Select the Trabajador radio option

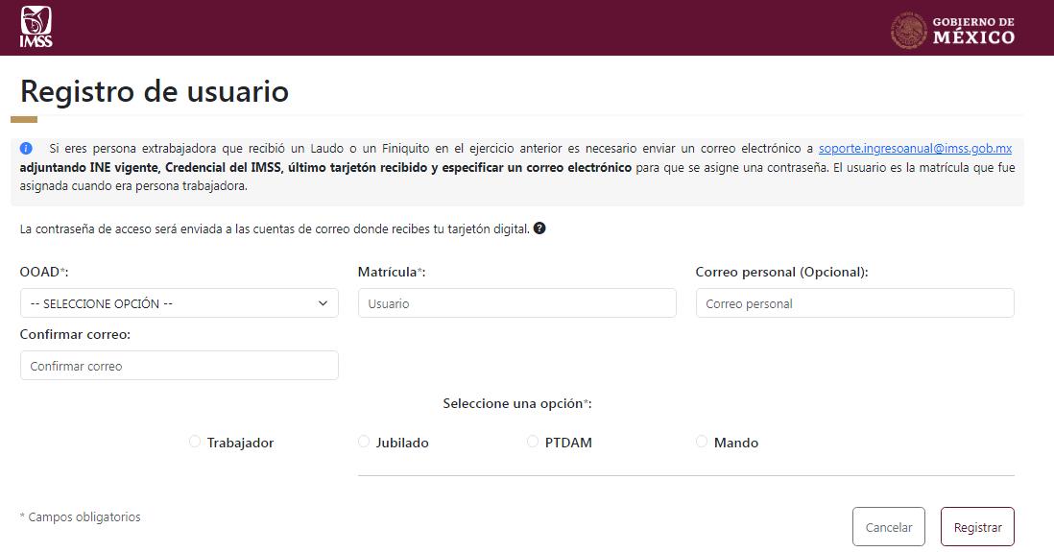pyautogui.click(x=195, y=442)
